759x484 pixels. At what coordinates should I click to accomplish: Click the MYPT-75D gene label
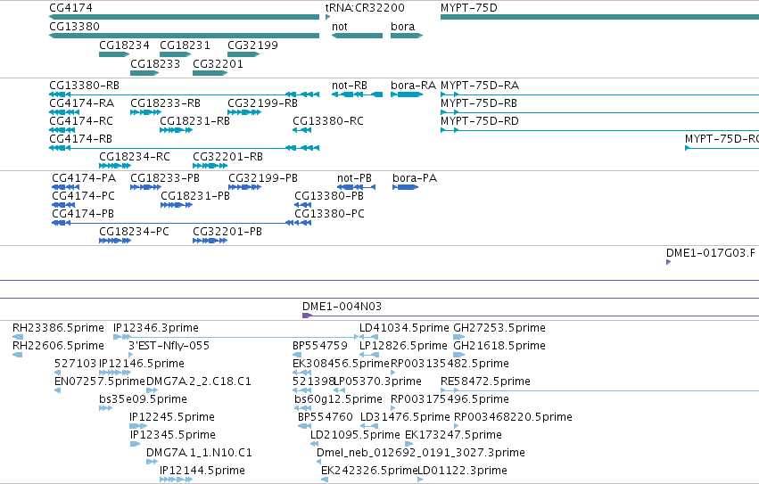point(468,8)
